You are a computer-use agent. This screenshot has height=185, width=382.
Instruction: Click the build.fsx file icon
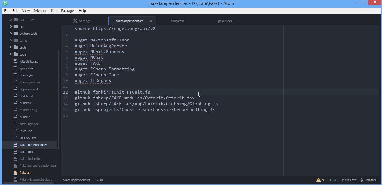[x=16, y=103]
